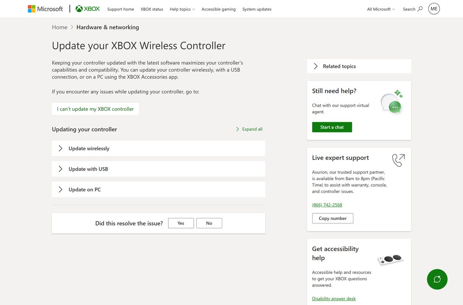Open the All Microsoft dropdown
This screenshot has height=305, width=463.
(381, 9)
